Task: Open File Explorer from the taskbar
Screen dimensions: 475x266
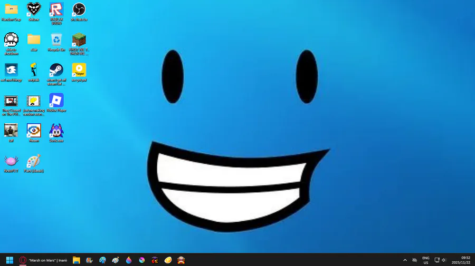Action: 77,260
